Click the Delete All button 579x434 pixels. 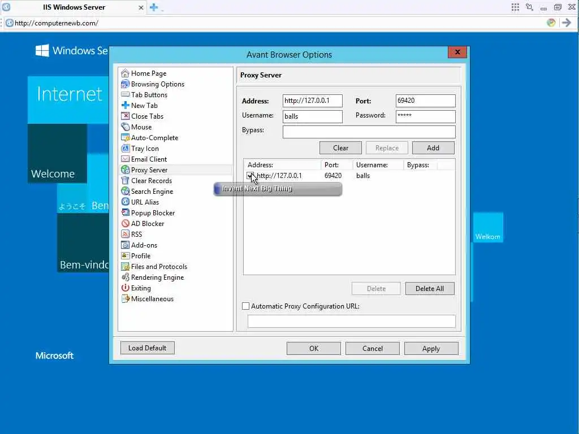click(x=430, y=289)
